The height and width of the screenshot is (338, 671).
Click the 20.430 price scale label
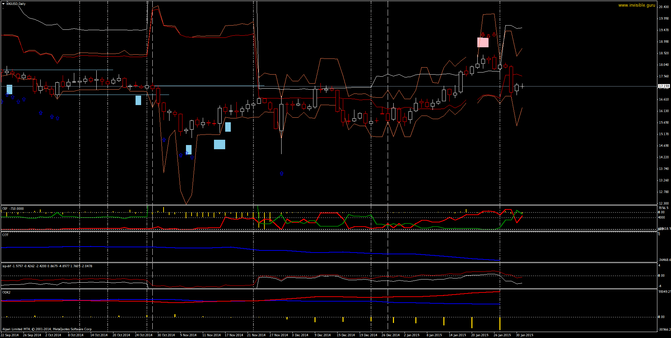[x=664, y=7]
